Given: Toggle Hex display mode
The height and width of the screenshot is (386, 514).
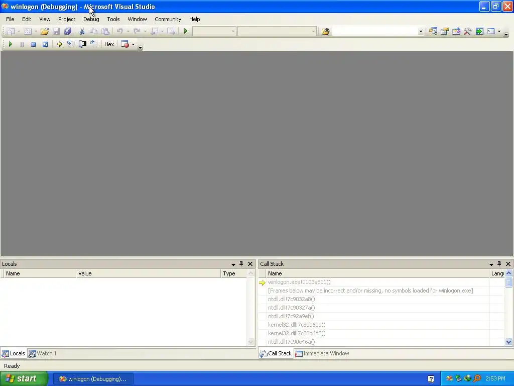Looking at the screenshot, I should coord(109,44).
